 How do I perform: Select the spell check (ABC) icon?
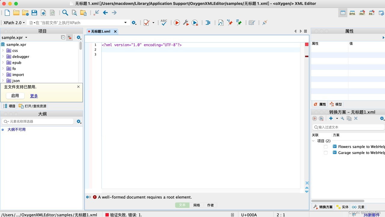point(164,23)
